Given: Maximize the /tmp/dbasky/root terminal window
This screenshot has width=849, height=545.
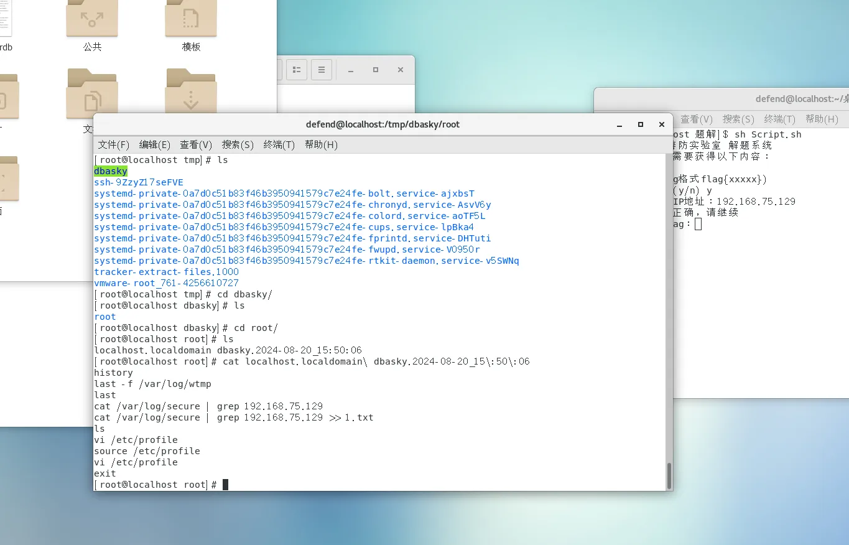Looking at the screenshot, I should click(x=641, y=124).
